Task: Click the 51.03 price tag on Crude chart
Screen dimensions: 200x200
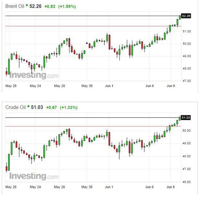Action: (x=186, y=118)
